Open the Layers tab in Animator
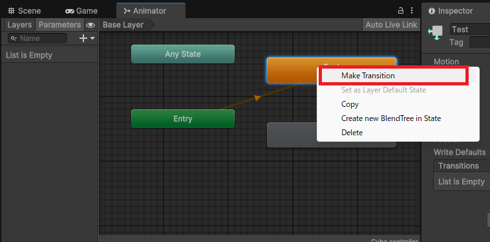This screenshot has height=242, width=490. [19, 25]
